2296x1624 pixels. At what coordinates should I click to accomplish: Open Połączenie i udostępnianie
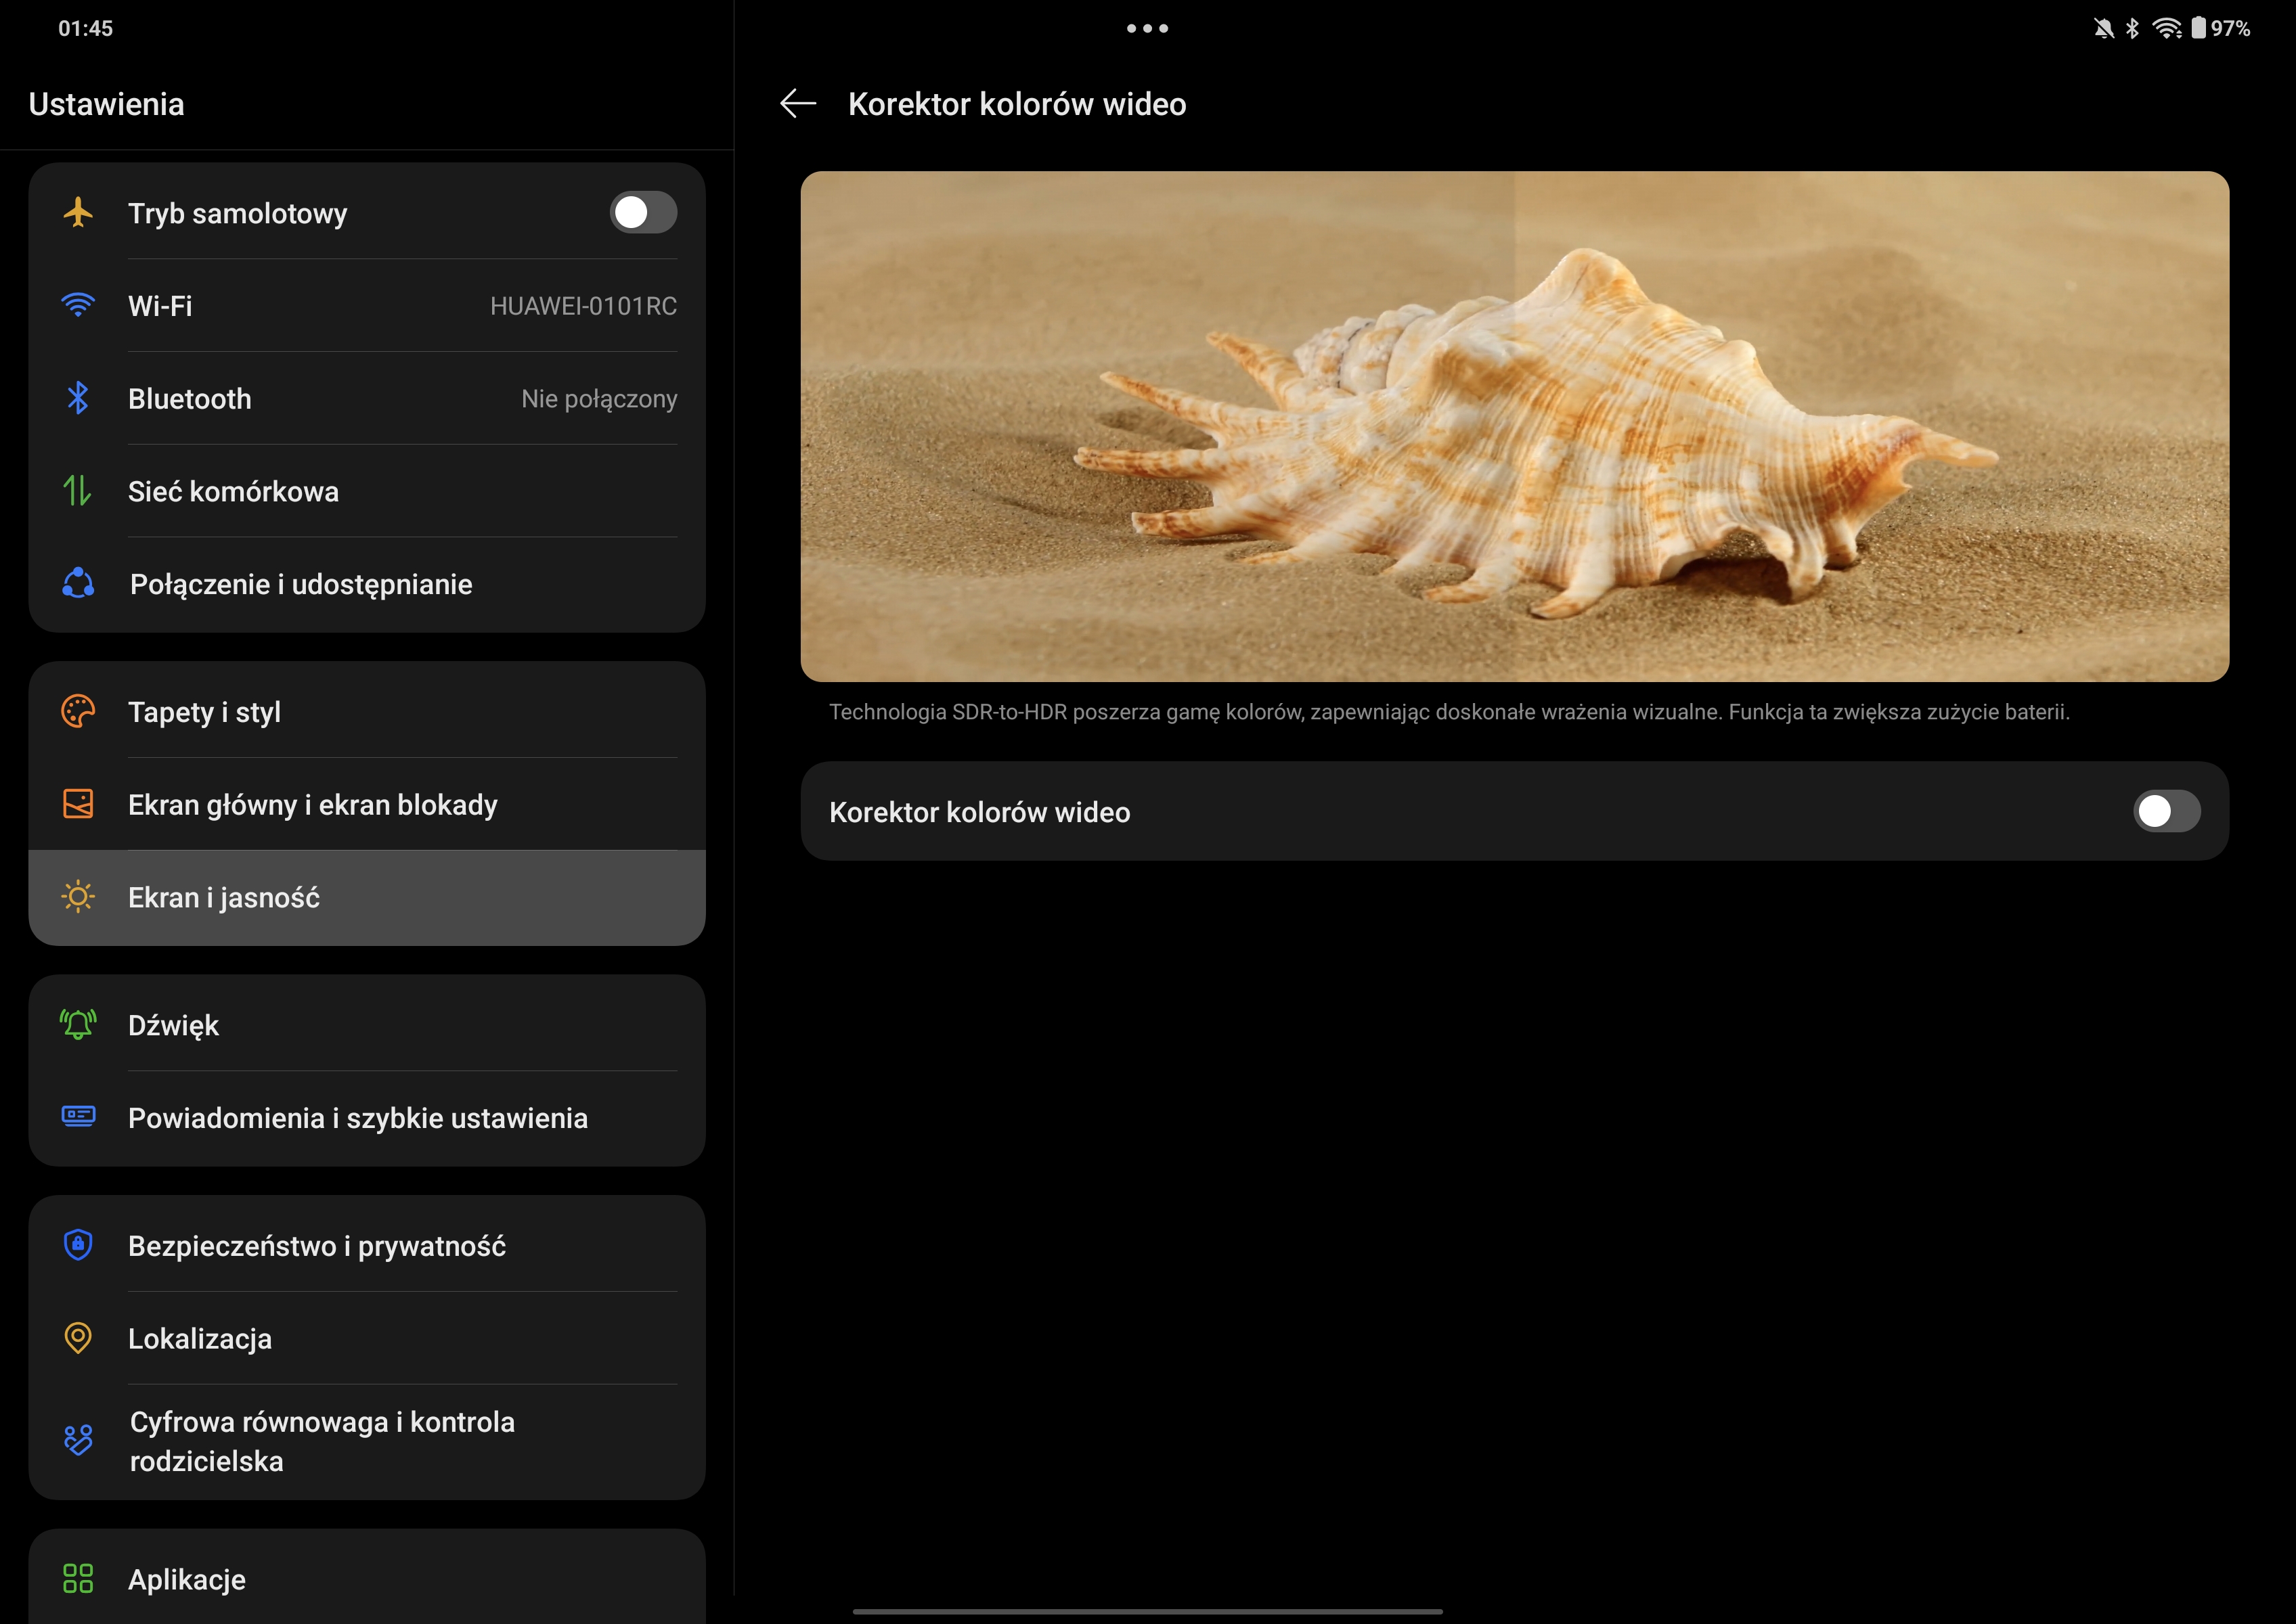click(x=367, y=584)
